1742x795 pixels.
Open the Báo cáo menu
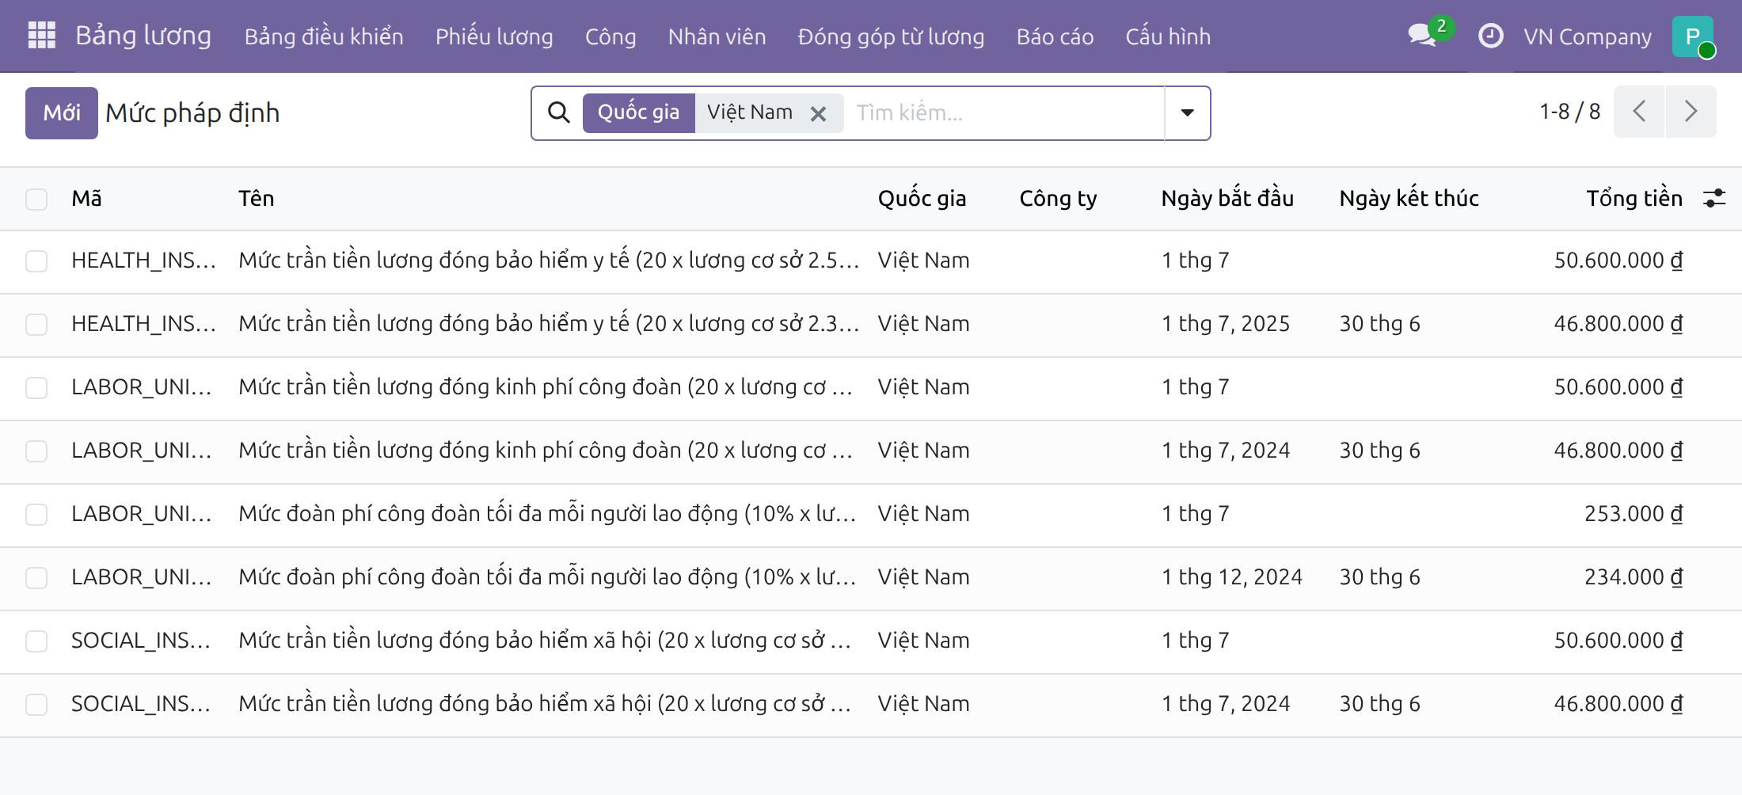pyautogui.click(x=1055, y=36)
